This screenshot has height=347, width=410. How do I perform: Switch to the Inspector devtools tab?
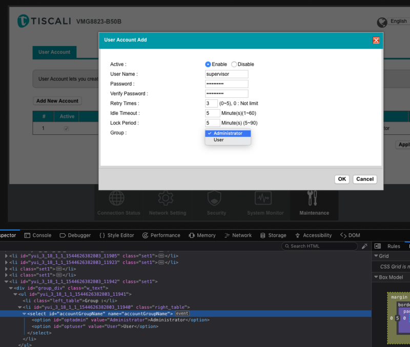[8, 235]
